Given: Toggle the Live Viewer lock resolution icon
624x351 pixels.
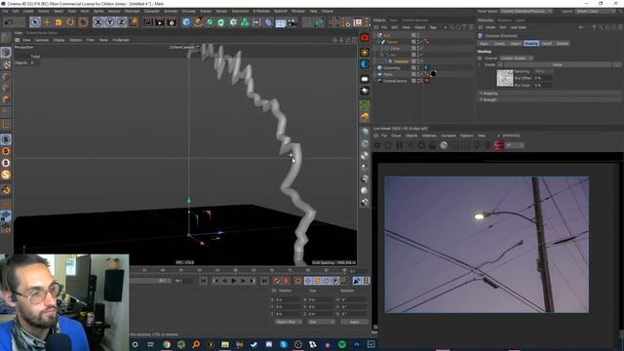Looking at the screenshot, I should point(432,145).
